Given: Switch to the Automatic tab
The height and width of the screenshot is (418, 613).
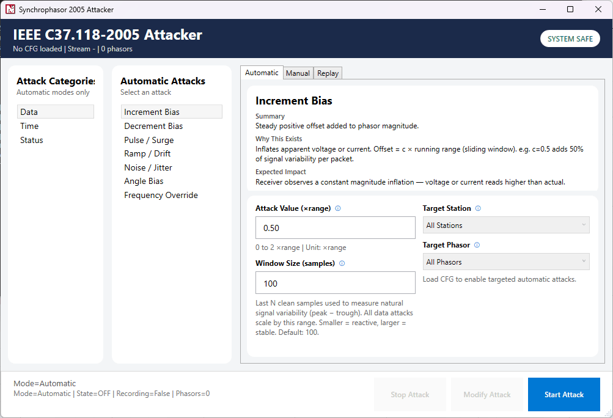Looking at the screenshot, I should click(x=262, y=73).
